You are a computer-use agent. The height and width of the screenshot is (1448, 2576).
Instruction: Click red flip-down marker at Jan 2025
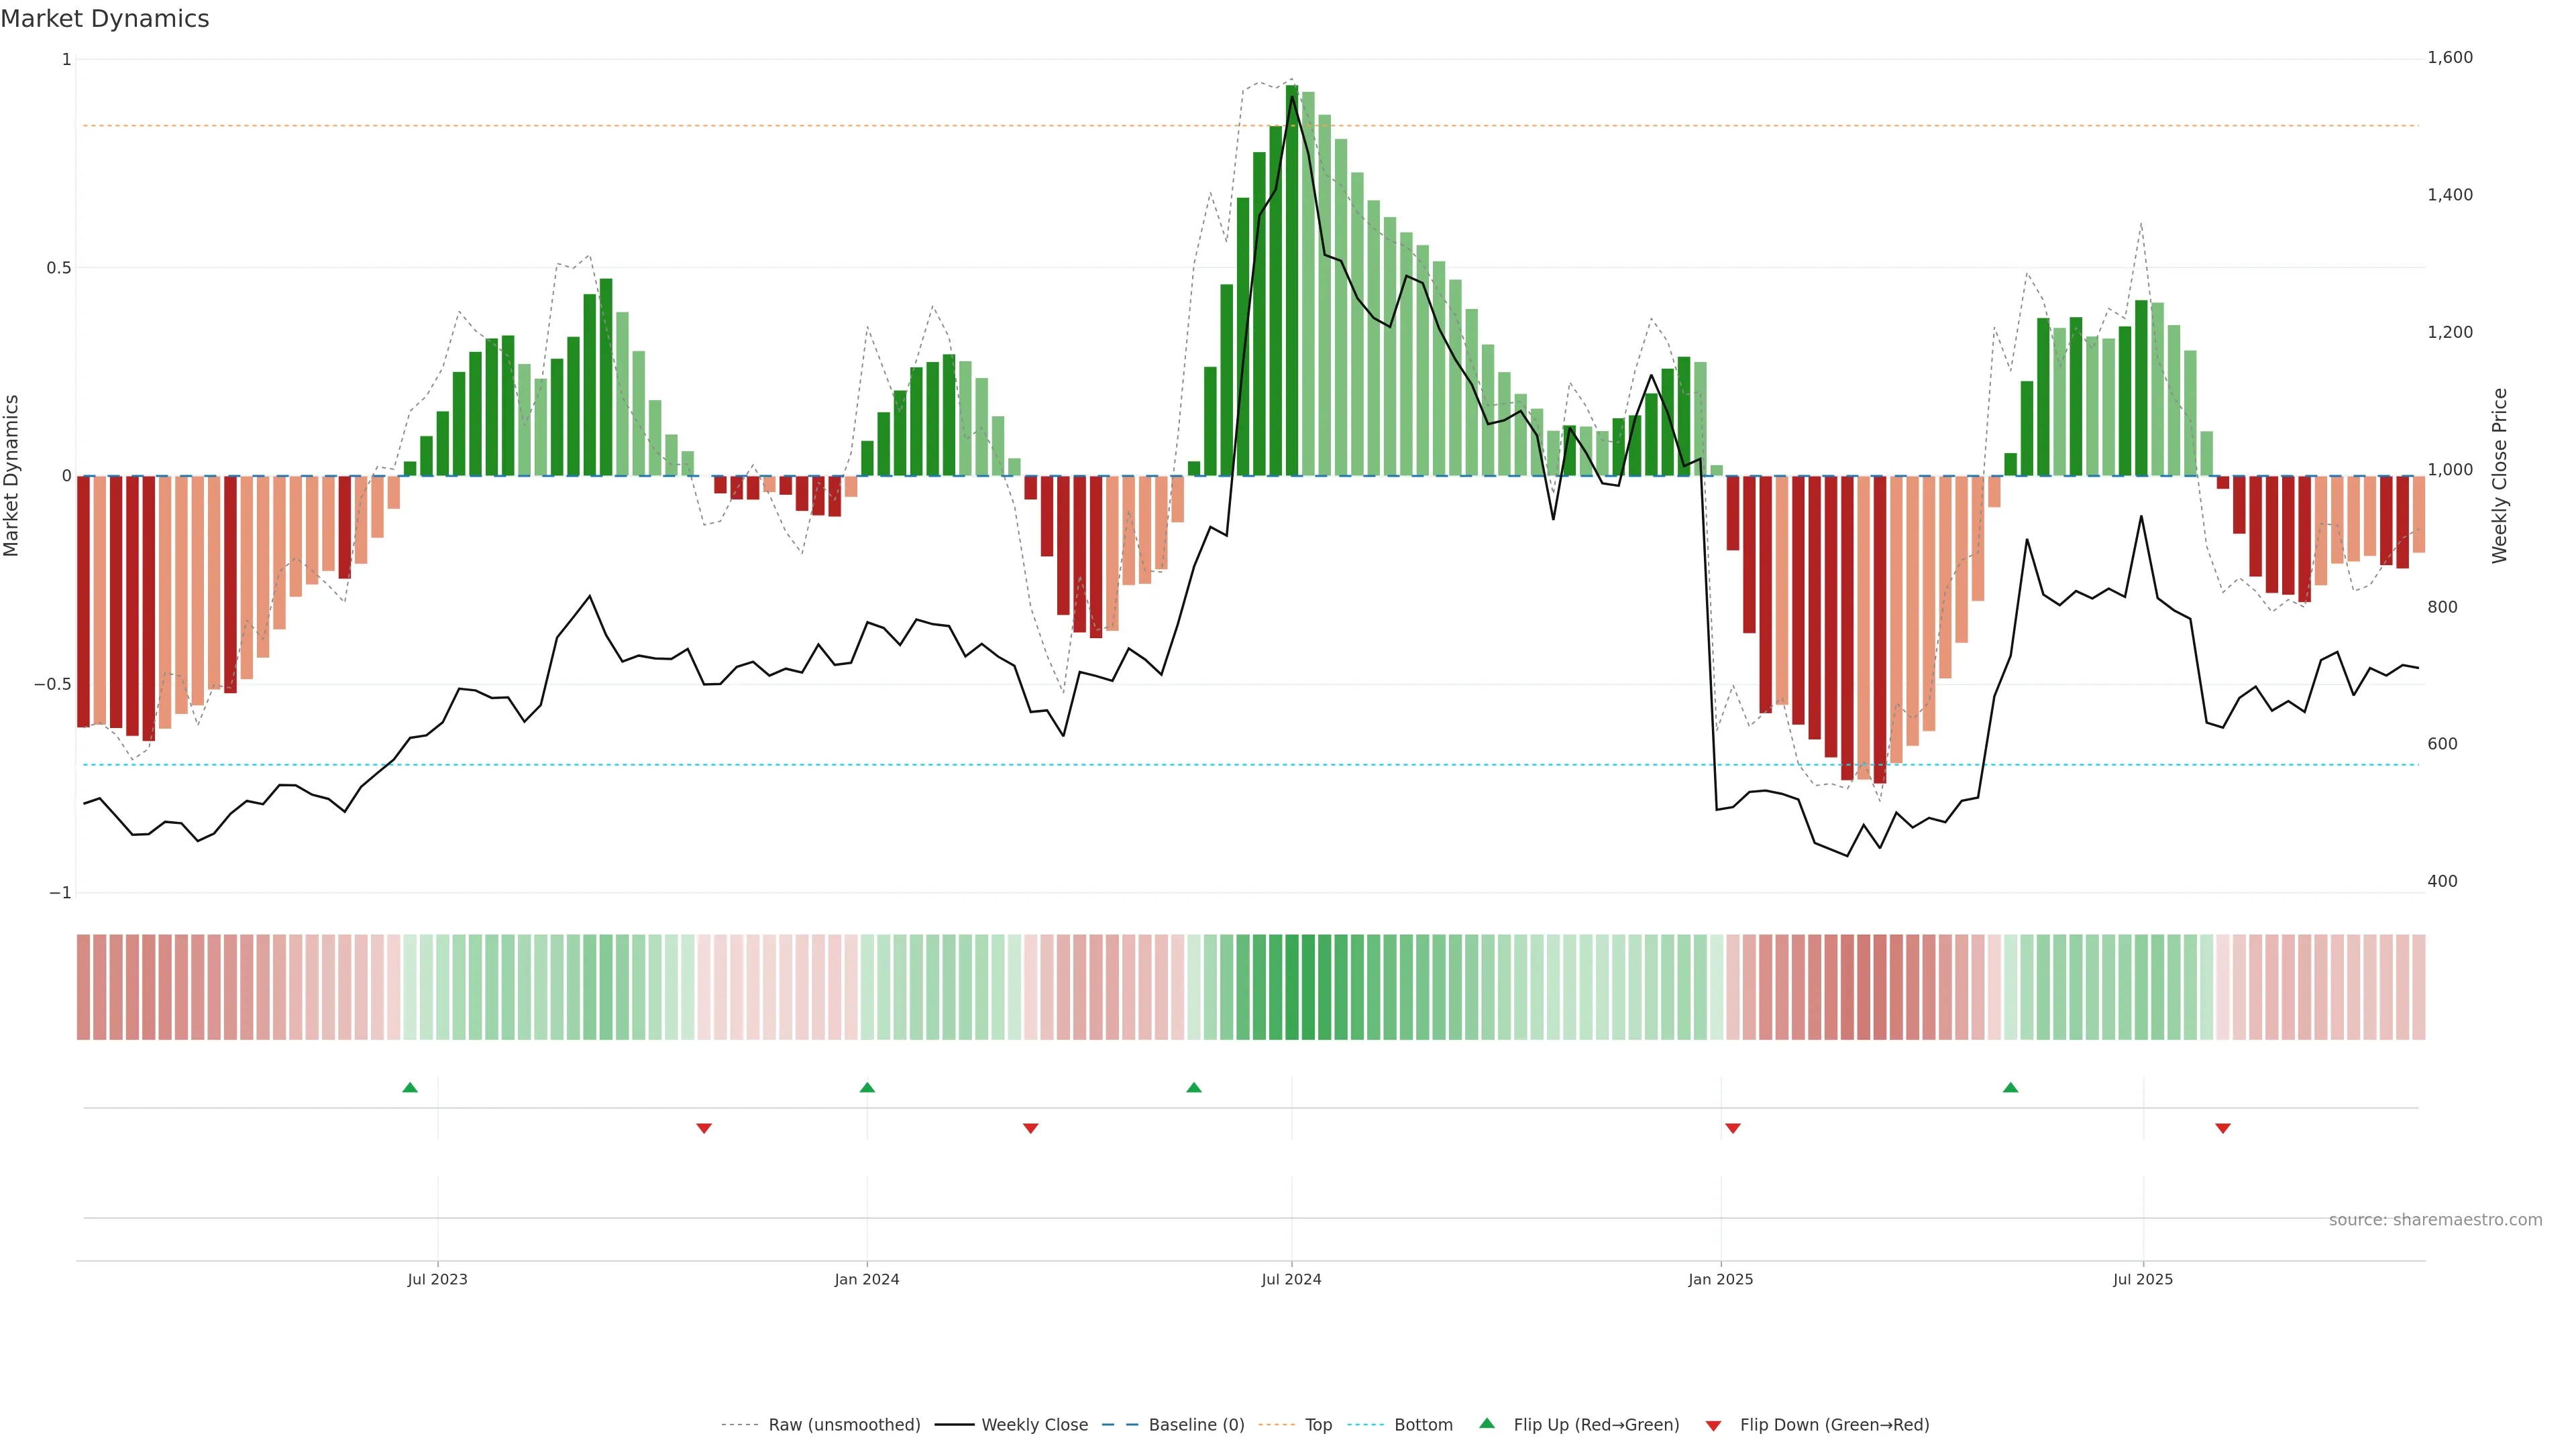[x=1733, y=1128]
